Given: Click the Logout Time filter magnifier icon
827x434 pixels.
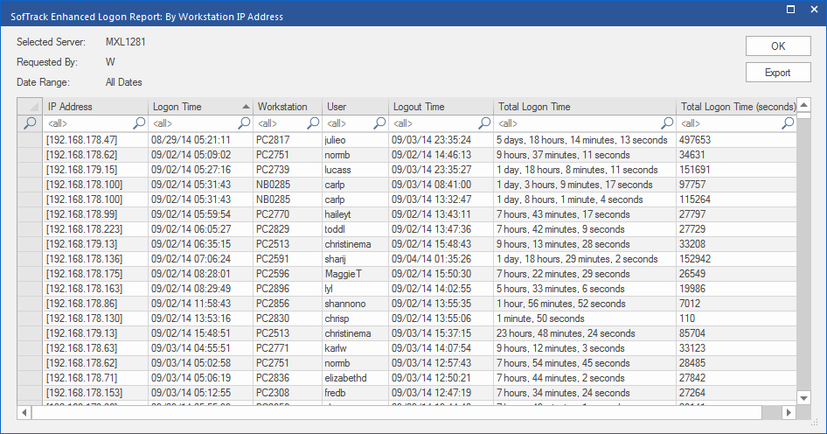Looking at the screenshot, I should pos(484,123).
